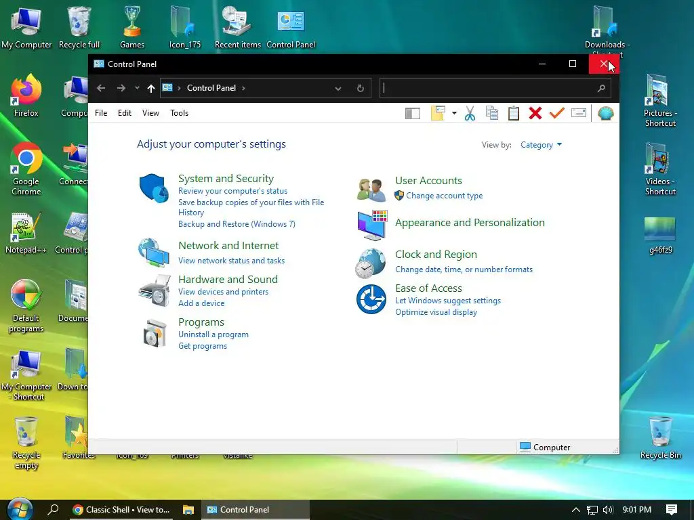Viewport: 694px width, 520px height.
Task: Click the Copy toolbar icon
Action: pyautogui.click(x=492, y=113)
